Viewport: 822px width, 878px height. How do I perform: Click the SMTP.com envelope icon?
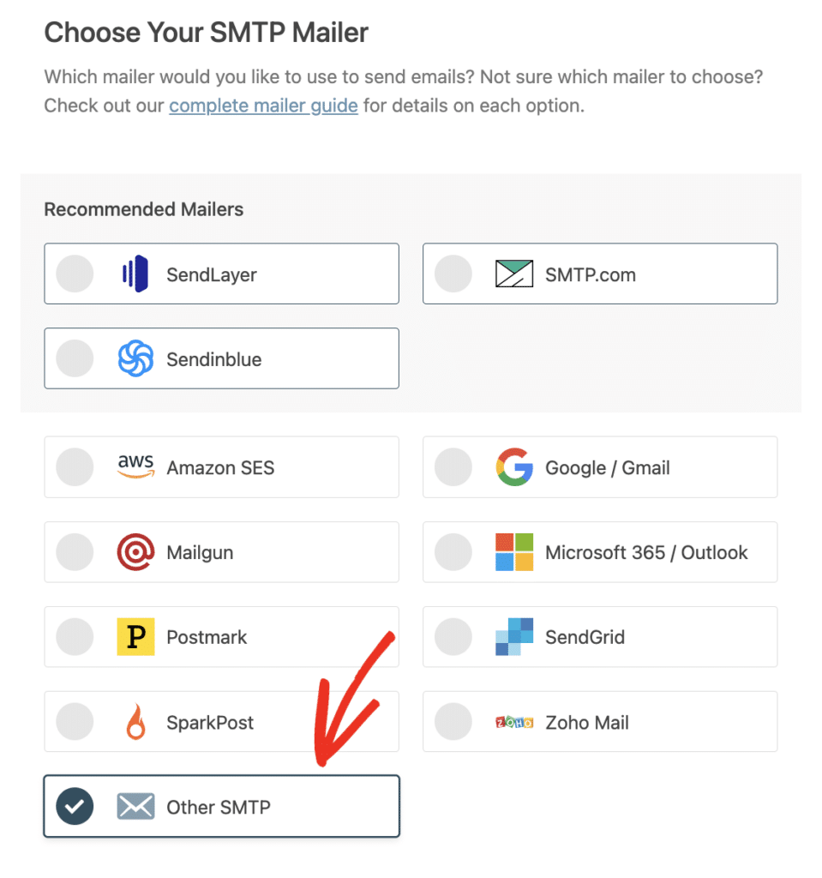pos(516,274)
